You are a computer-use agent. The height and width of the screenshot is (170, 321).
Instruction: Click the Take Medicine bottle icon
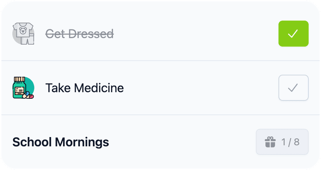pyautogui.click(x=20, y=88)
